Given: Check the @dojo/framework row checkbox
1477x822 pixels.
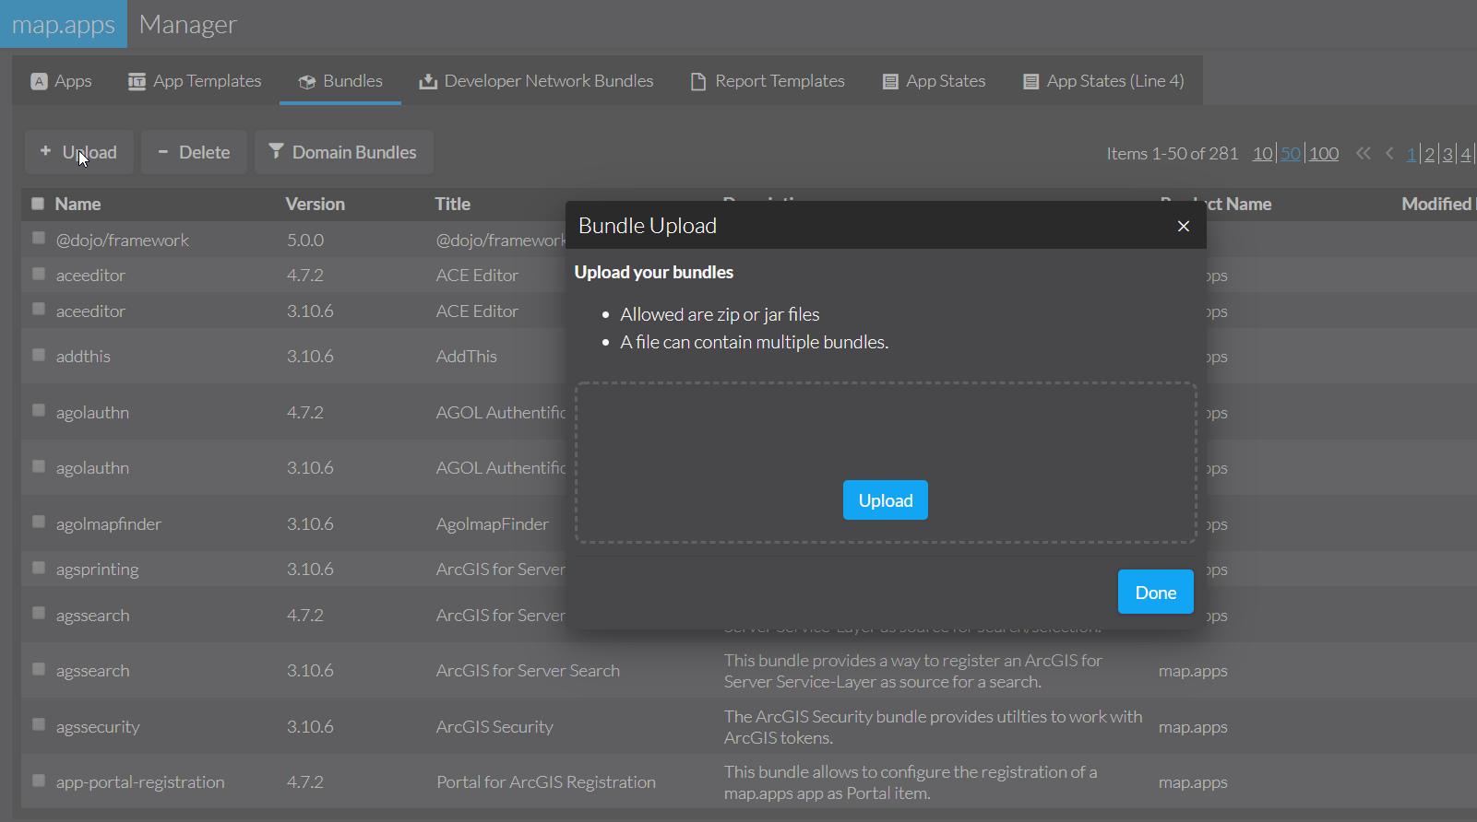Looking at the screenshot, I should [x=39, y=239].
